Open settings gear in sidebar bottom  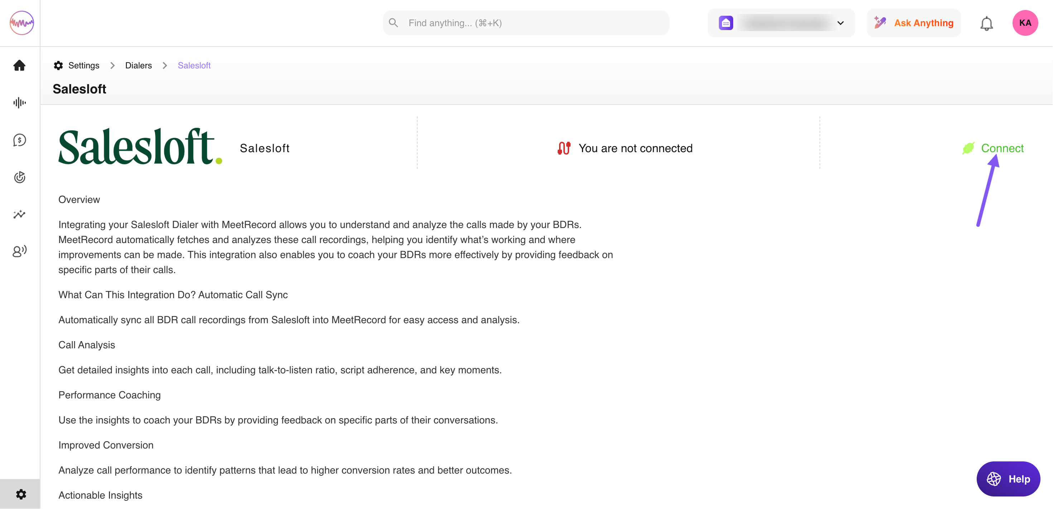21,494
